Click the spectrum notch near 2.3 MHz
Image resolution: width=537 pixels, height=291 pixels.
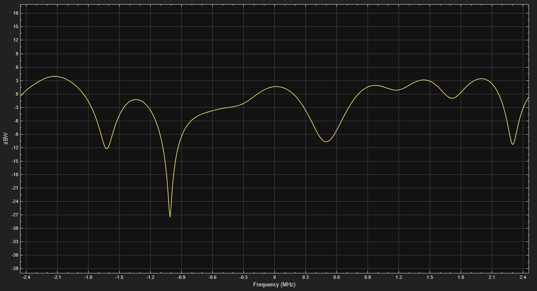(x=513, y=144)
